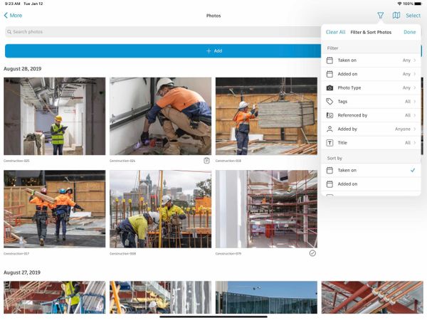Viewport: 427px width, 320px height.
Task: Open photo of kneeling worker in orange shirt
Action: tap(160, 116)
